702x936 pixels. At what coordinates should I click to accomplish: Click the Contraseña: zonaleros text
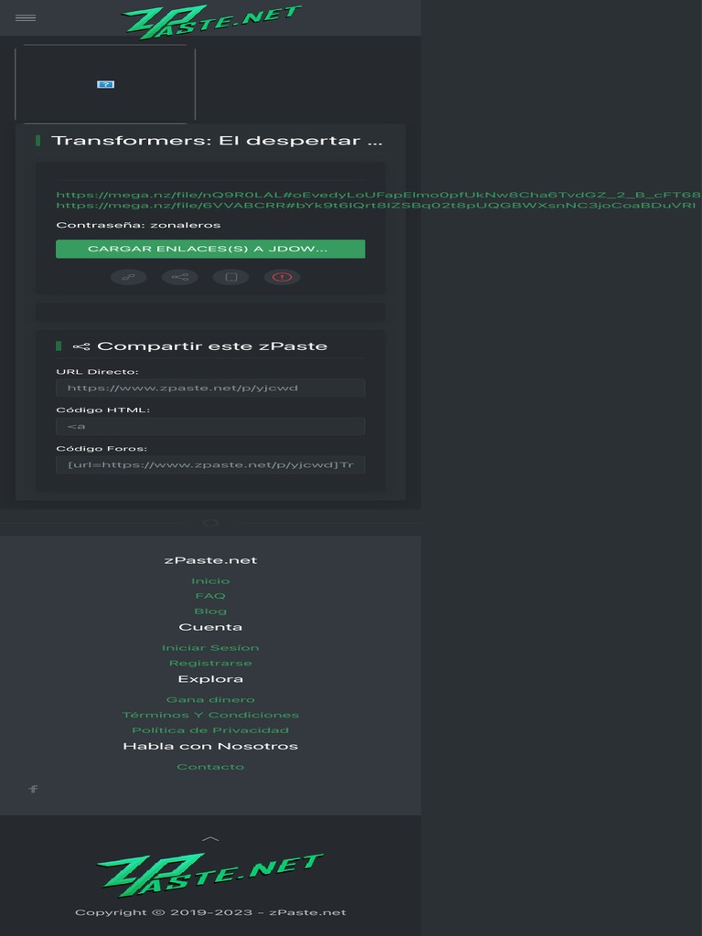coord(139,225)
